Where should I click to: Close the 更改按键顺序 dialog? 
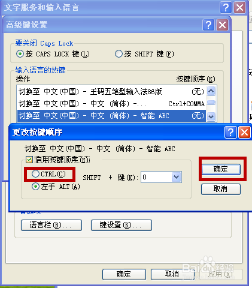[244, 132]
